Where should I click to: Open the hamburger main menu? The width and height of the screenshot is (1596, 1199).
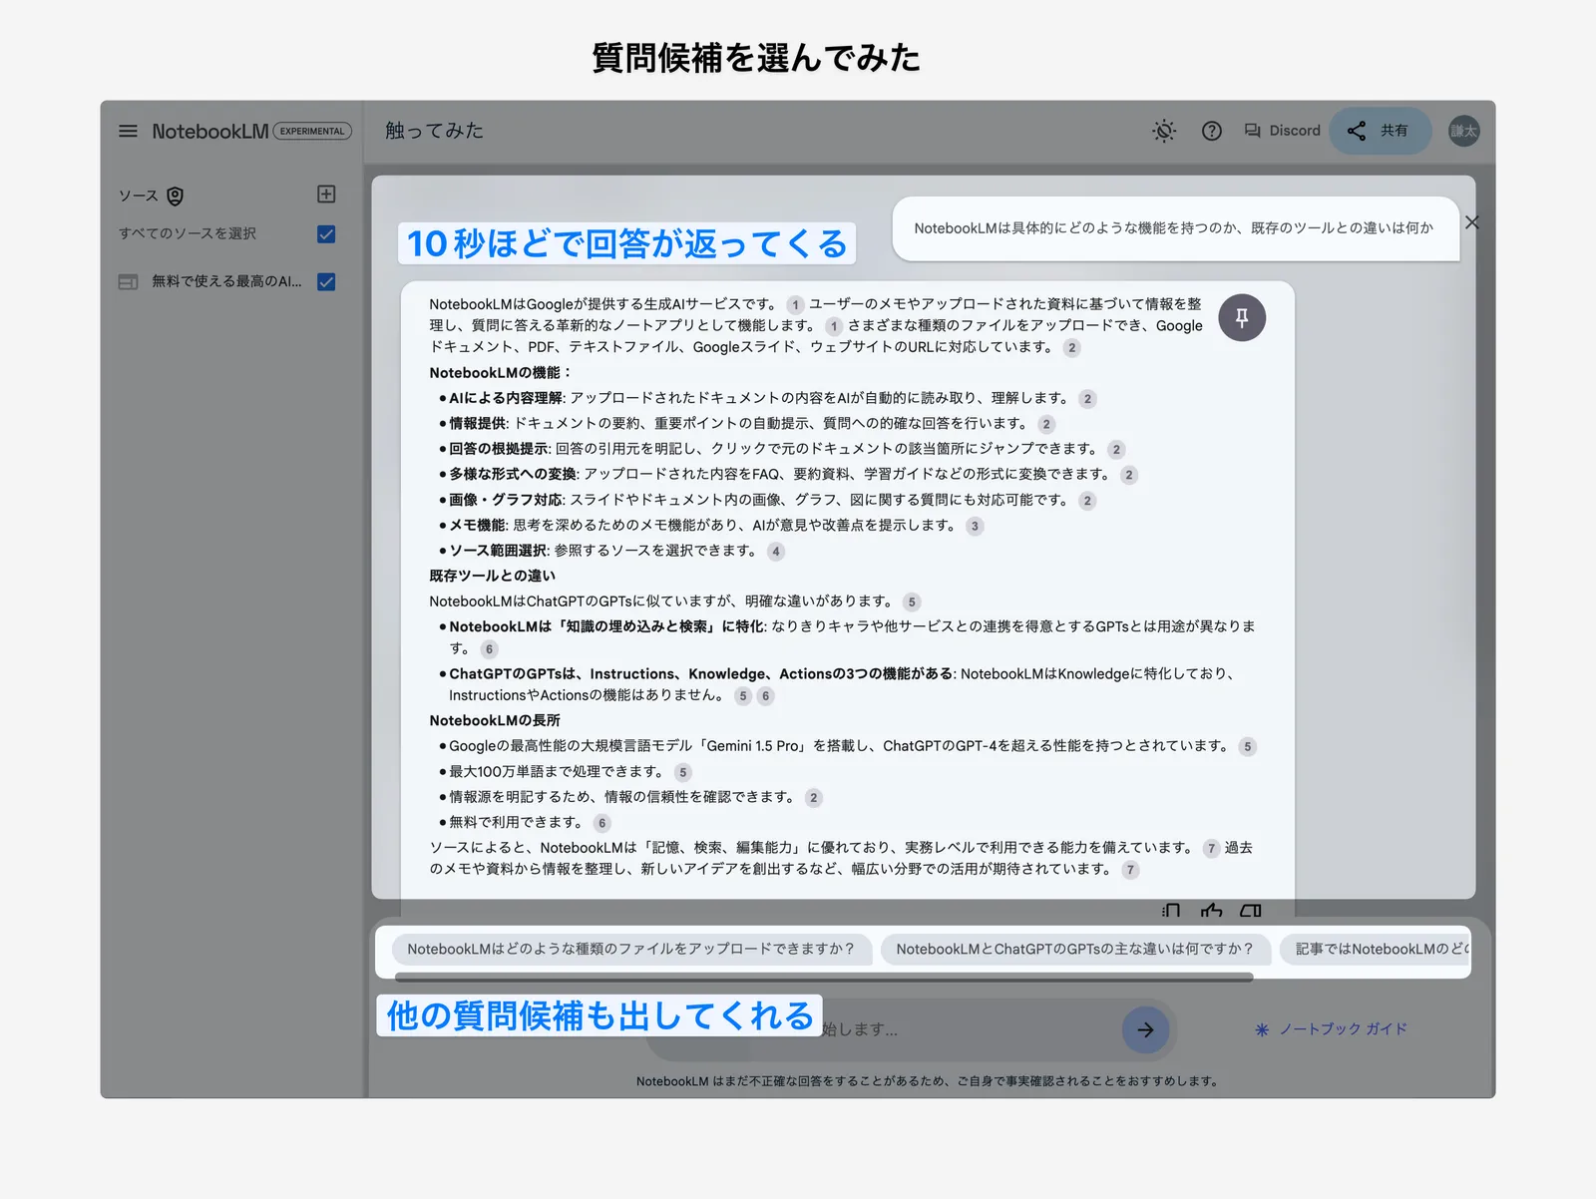click(x=128, y=131)
